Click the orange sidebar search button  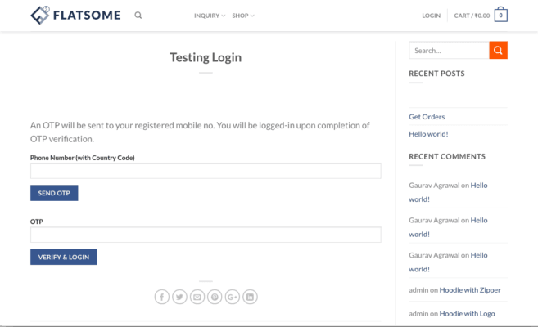[x=498, y=51]
